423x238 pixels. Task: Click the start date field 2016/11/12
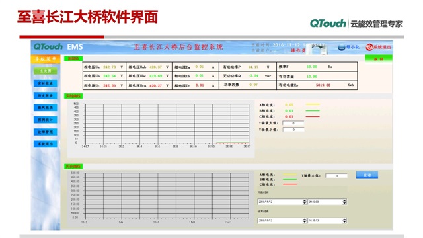[x=280, y=202]
